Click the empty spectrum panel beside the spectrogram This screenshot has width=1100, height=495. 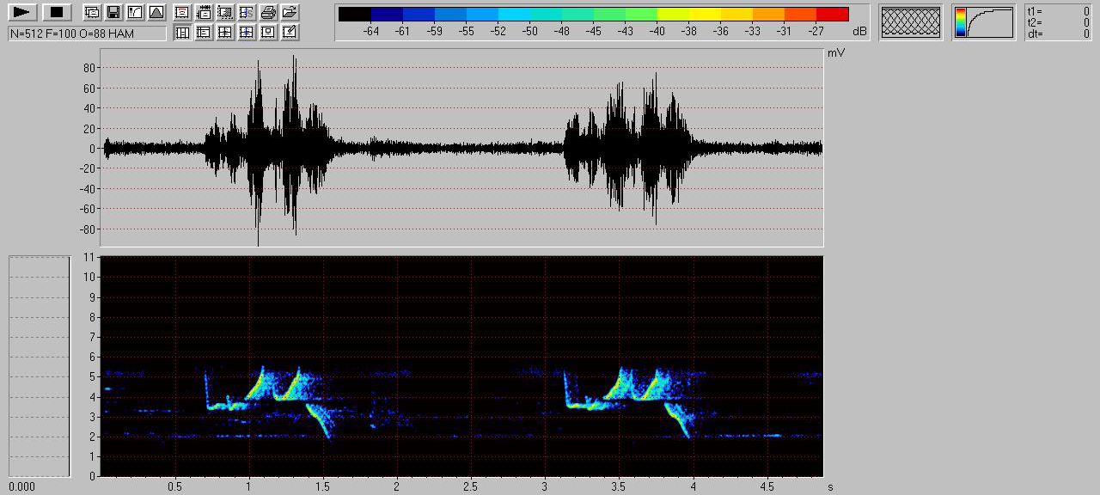(x=39, y=365)
